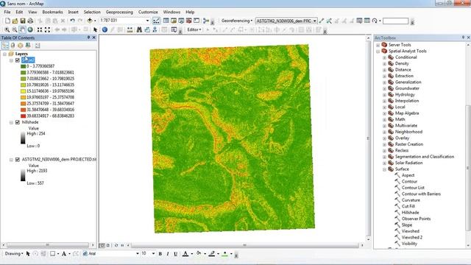The width and height of the screenshot is (471, 265).
Task: Select the Zoom In tool
Action: (x=7, y=29)
